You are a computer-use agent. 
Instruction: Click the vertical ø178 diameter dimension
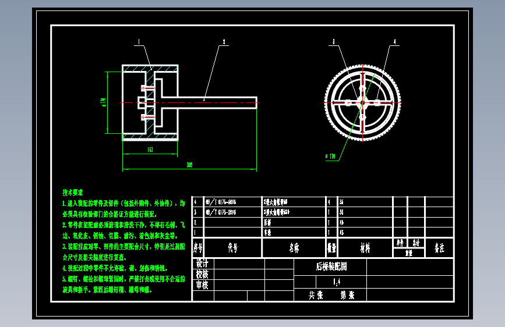(x=104, y=102)
